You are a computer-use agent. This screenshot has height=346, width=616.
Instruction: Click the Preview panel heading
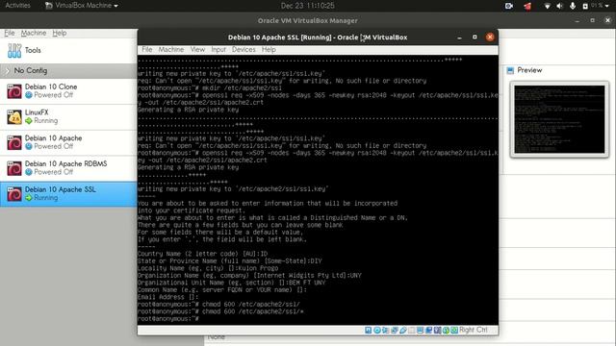[529, 70]
